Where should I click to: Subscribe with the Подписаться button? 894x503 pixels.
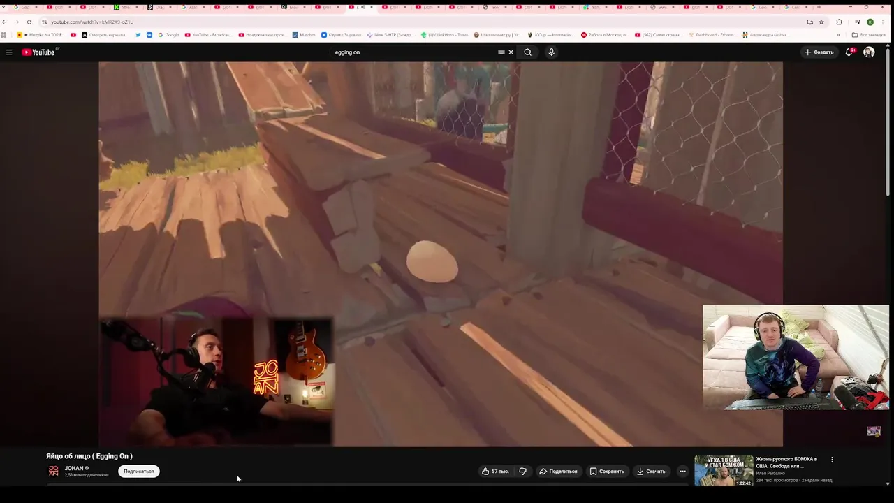(x=139, y=472)
